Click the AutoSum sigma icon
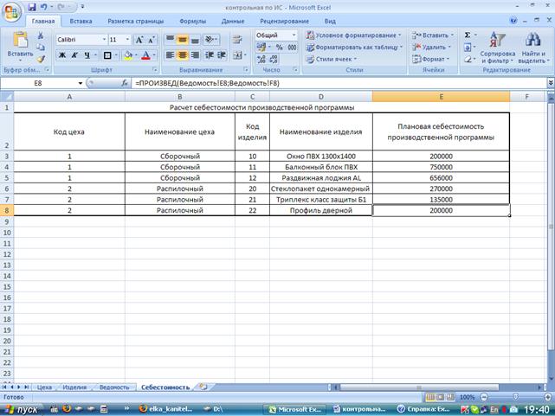Viewport: 555px width, 416px height. pyautogui.click(x=468, y=35)
